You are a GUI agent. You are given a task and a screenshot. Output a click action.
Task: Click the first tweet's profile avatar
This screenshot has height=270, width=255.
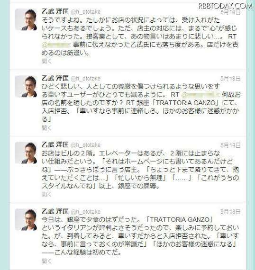[x=26, y=19]
